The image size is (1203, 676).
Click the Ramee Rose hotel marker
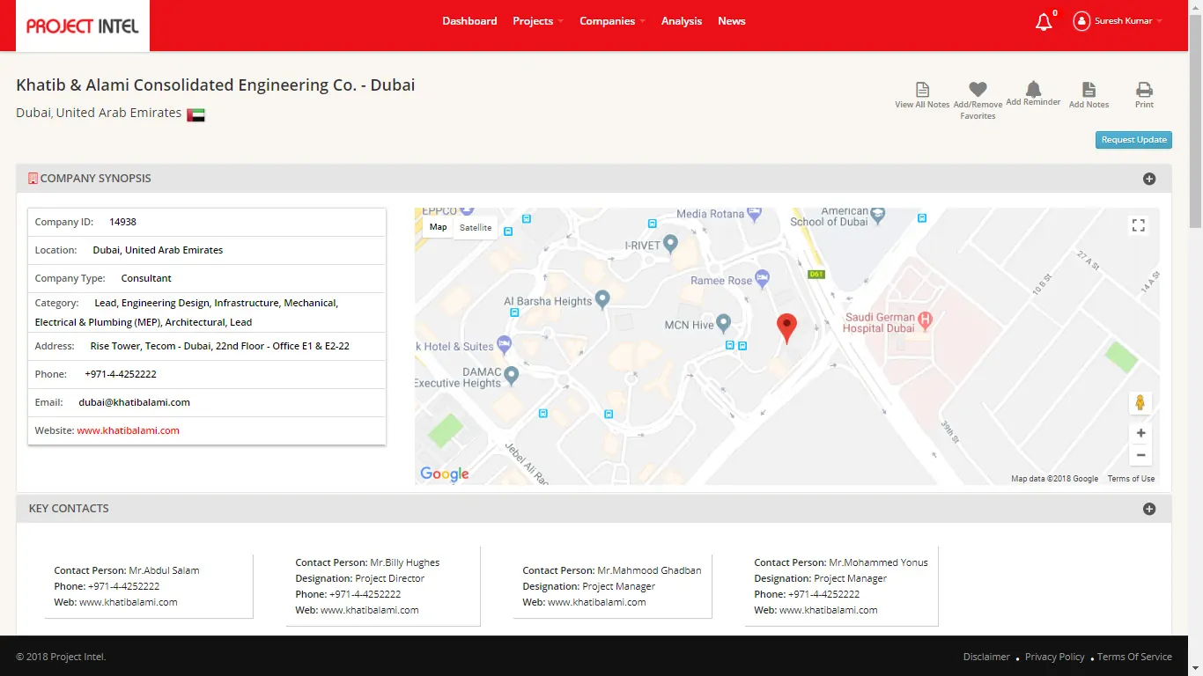pos(763,279)
